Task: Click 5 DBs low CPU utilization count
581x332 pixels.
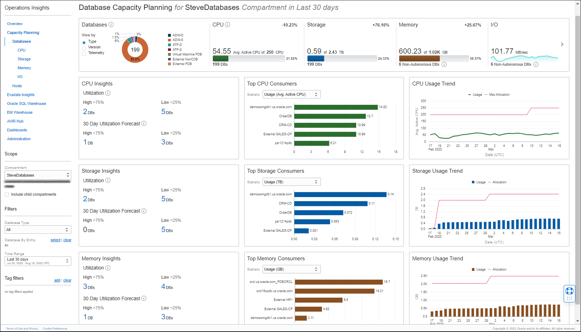Action: [167, 112]
